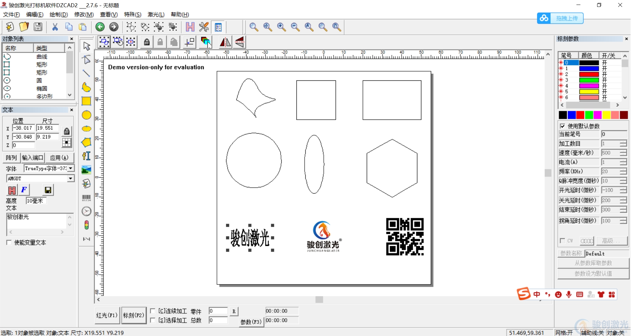631x336 pixels.
Task: Select the polygon drawing tool
Action: coord(86,142)
